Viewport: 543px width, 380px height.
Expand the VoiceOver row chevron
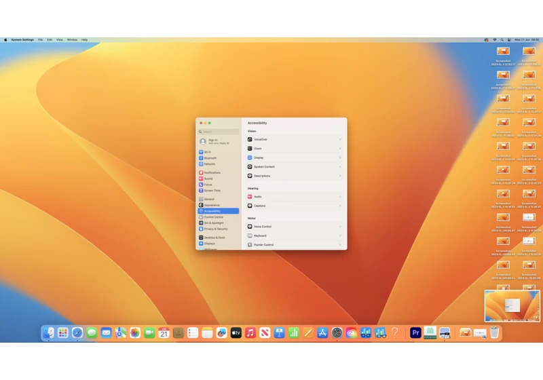tap(340, 140)
